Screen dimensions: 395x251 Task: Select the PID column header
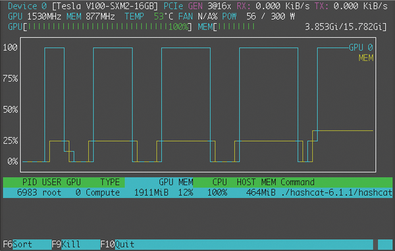30,182
